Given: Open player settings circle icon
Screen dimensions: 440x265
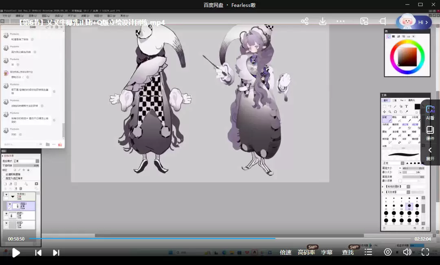Looking at the screenshot, I should click(x=388, y=252).
